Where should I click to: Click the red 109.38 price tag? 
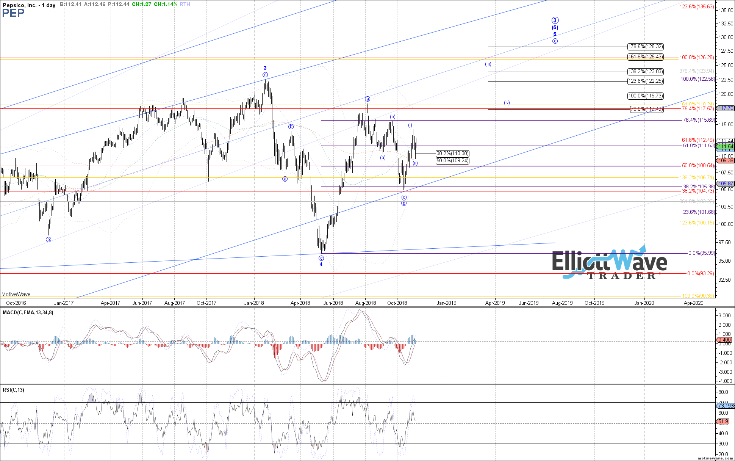(x=726, y=161)
